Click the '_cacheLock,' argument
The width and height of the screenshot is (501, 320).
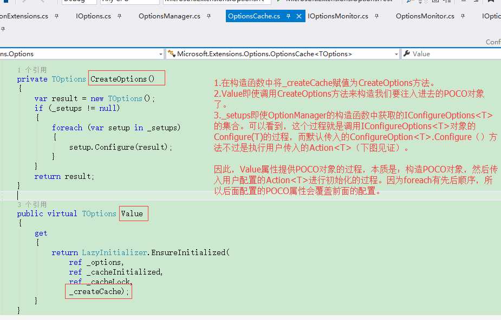click(109, 282)
